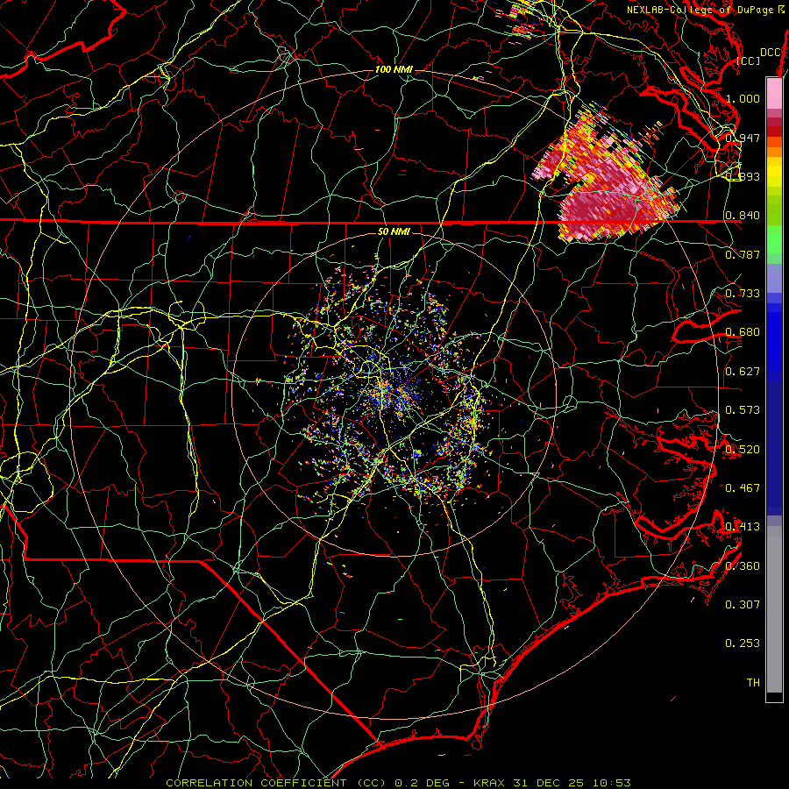Click the 0.893 legend value
The width and height of the screenshot is (789, 789).
pos(743,176)
